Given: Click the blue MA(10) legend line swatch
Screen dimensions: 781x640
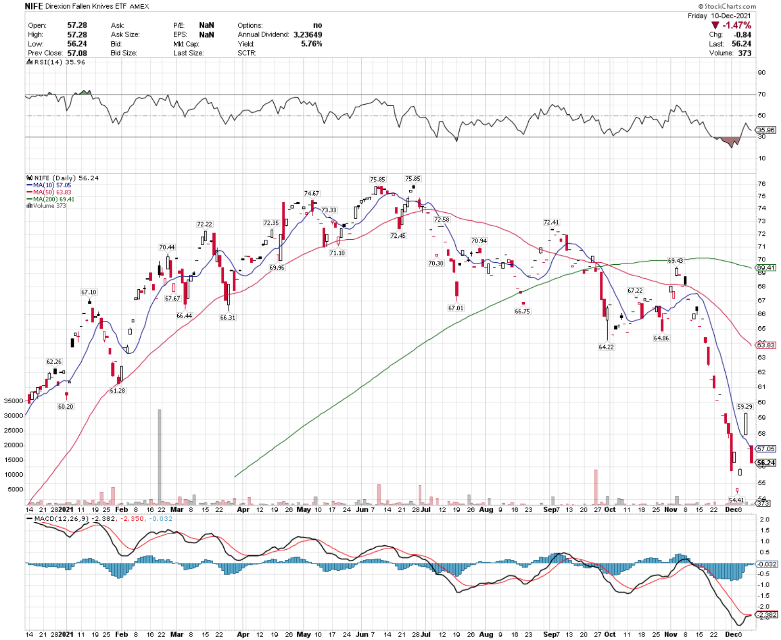Looking at the screenshot, I should point(29,185).
